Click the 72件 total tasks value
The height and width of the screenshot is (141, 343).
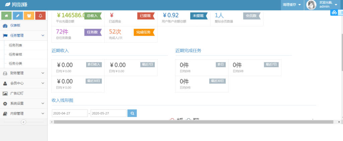tap(62, 32)
